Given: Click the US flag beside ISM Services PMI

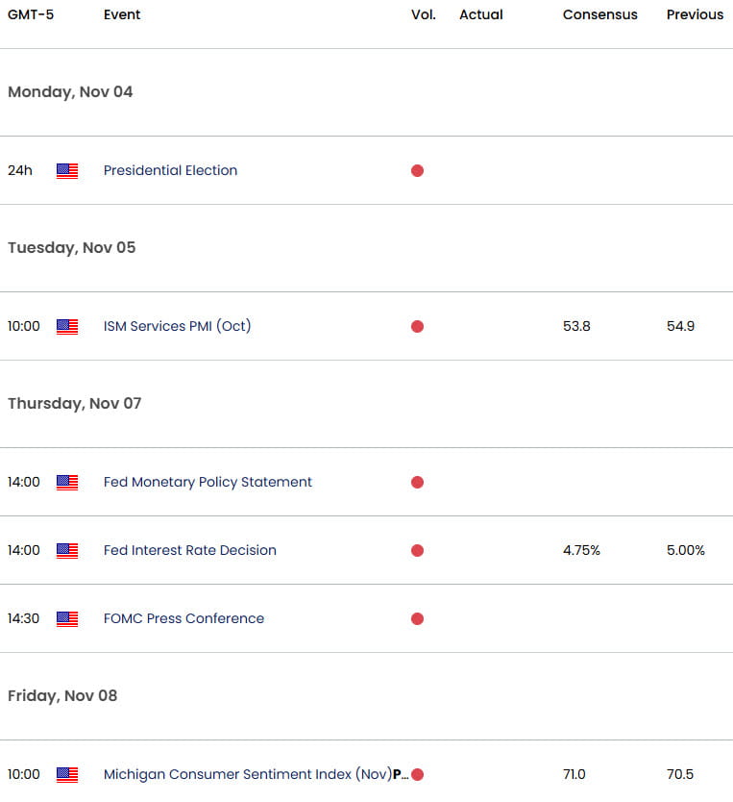Looking at the screenshot, I should click(67, 326).
